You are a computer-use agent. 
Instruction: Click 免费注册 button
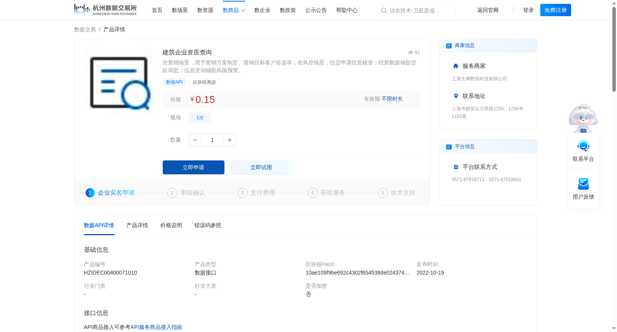(x=556, y=10)
